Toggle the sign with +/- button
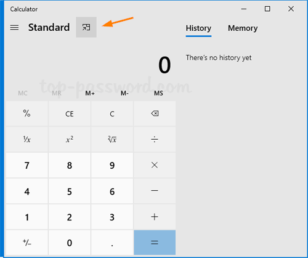The height and width of the screenshot is (258, 308). pyautogui.click(x=27, y=243)
